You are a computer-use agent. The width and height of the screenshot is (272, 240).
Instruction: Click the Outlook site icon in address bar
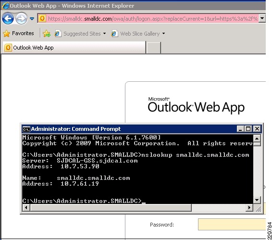(42, 18)
